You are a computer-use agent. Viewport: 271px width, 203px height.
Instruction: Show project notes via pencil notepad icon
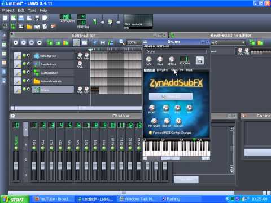click(x=45, y=27)
